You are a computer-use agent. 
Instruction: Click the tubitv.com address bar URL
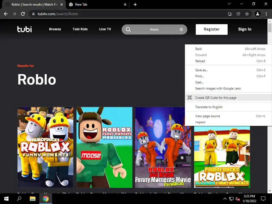coord(58,14)
